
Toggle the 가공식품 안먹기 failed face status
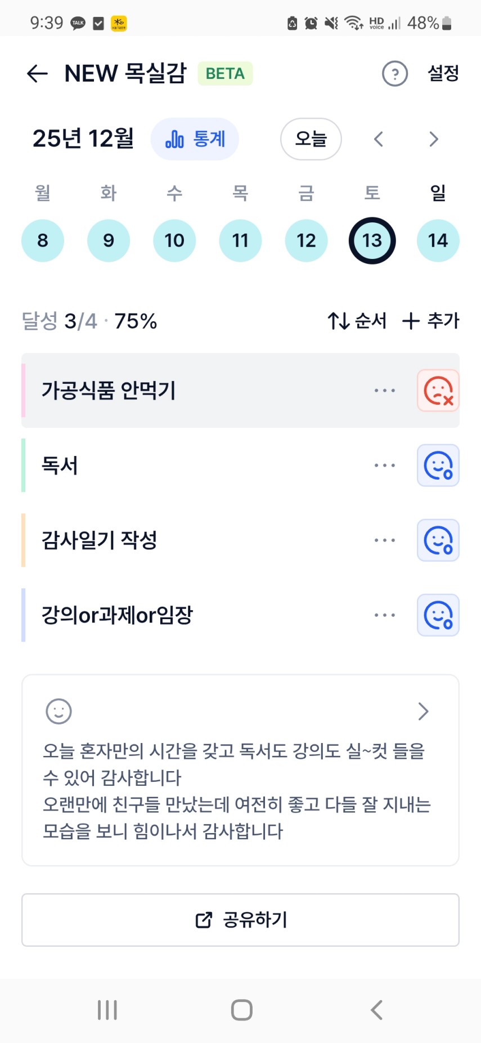pos(438,391)
